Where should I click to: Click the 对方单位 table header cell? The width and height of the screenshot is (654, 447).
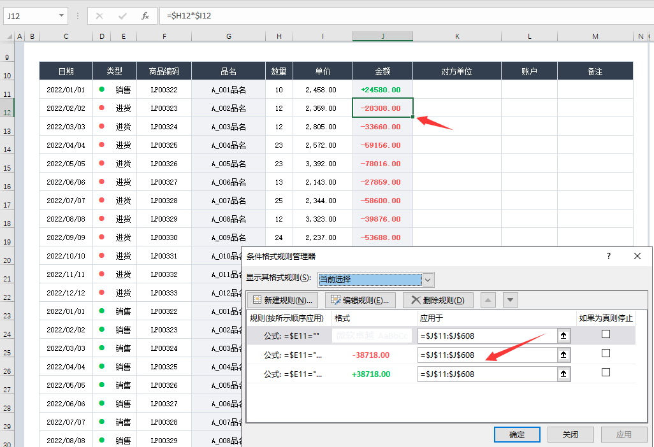coord(456,71)
